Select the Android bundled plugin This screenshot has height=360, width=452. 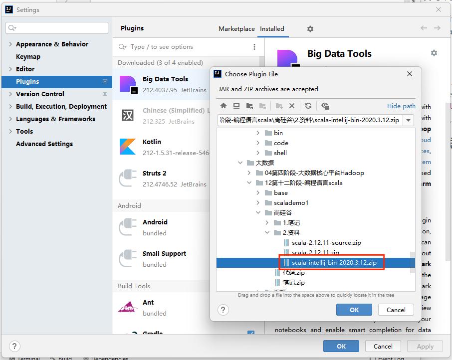pyautogui.click(x=161, y=227)
